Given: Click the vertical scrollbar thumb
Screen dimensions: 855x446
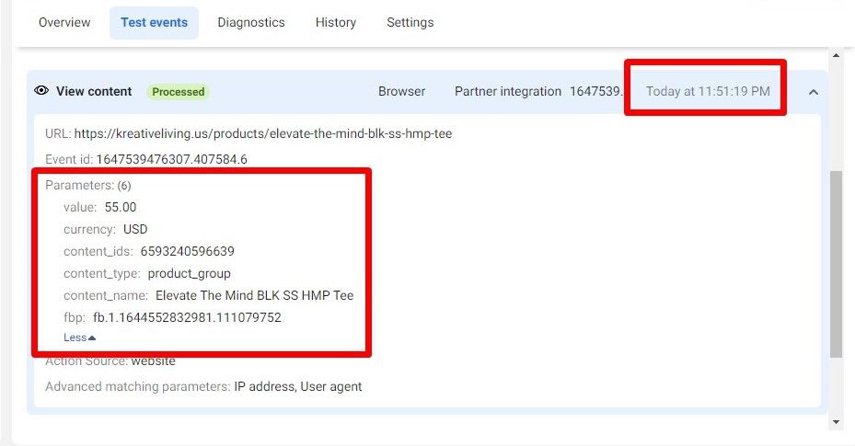Looking at the screenshot, I should click(836, 264).
